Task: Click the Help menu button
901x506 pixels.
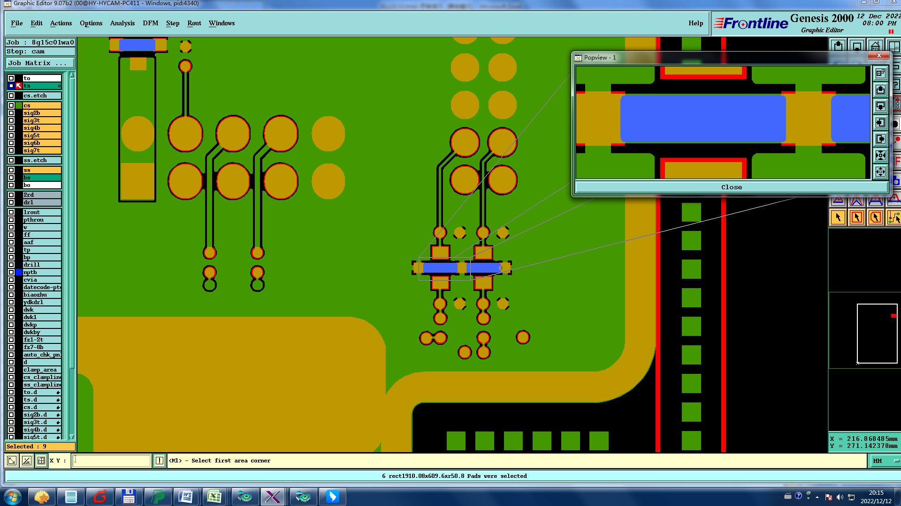Action: coord(695,23)
